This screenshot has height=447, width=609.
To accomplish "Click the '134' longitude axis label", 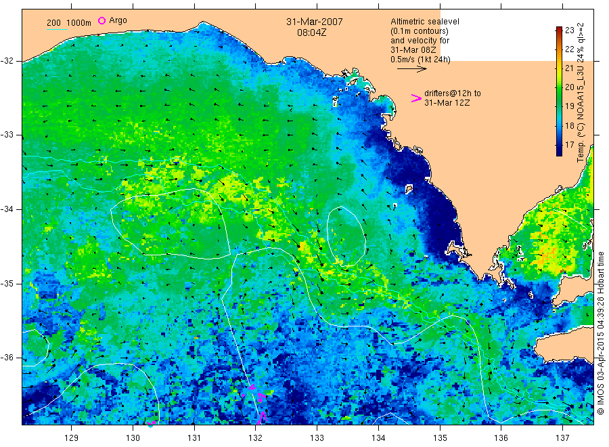I will [378, 438].
